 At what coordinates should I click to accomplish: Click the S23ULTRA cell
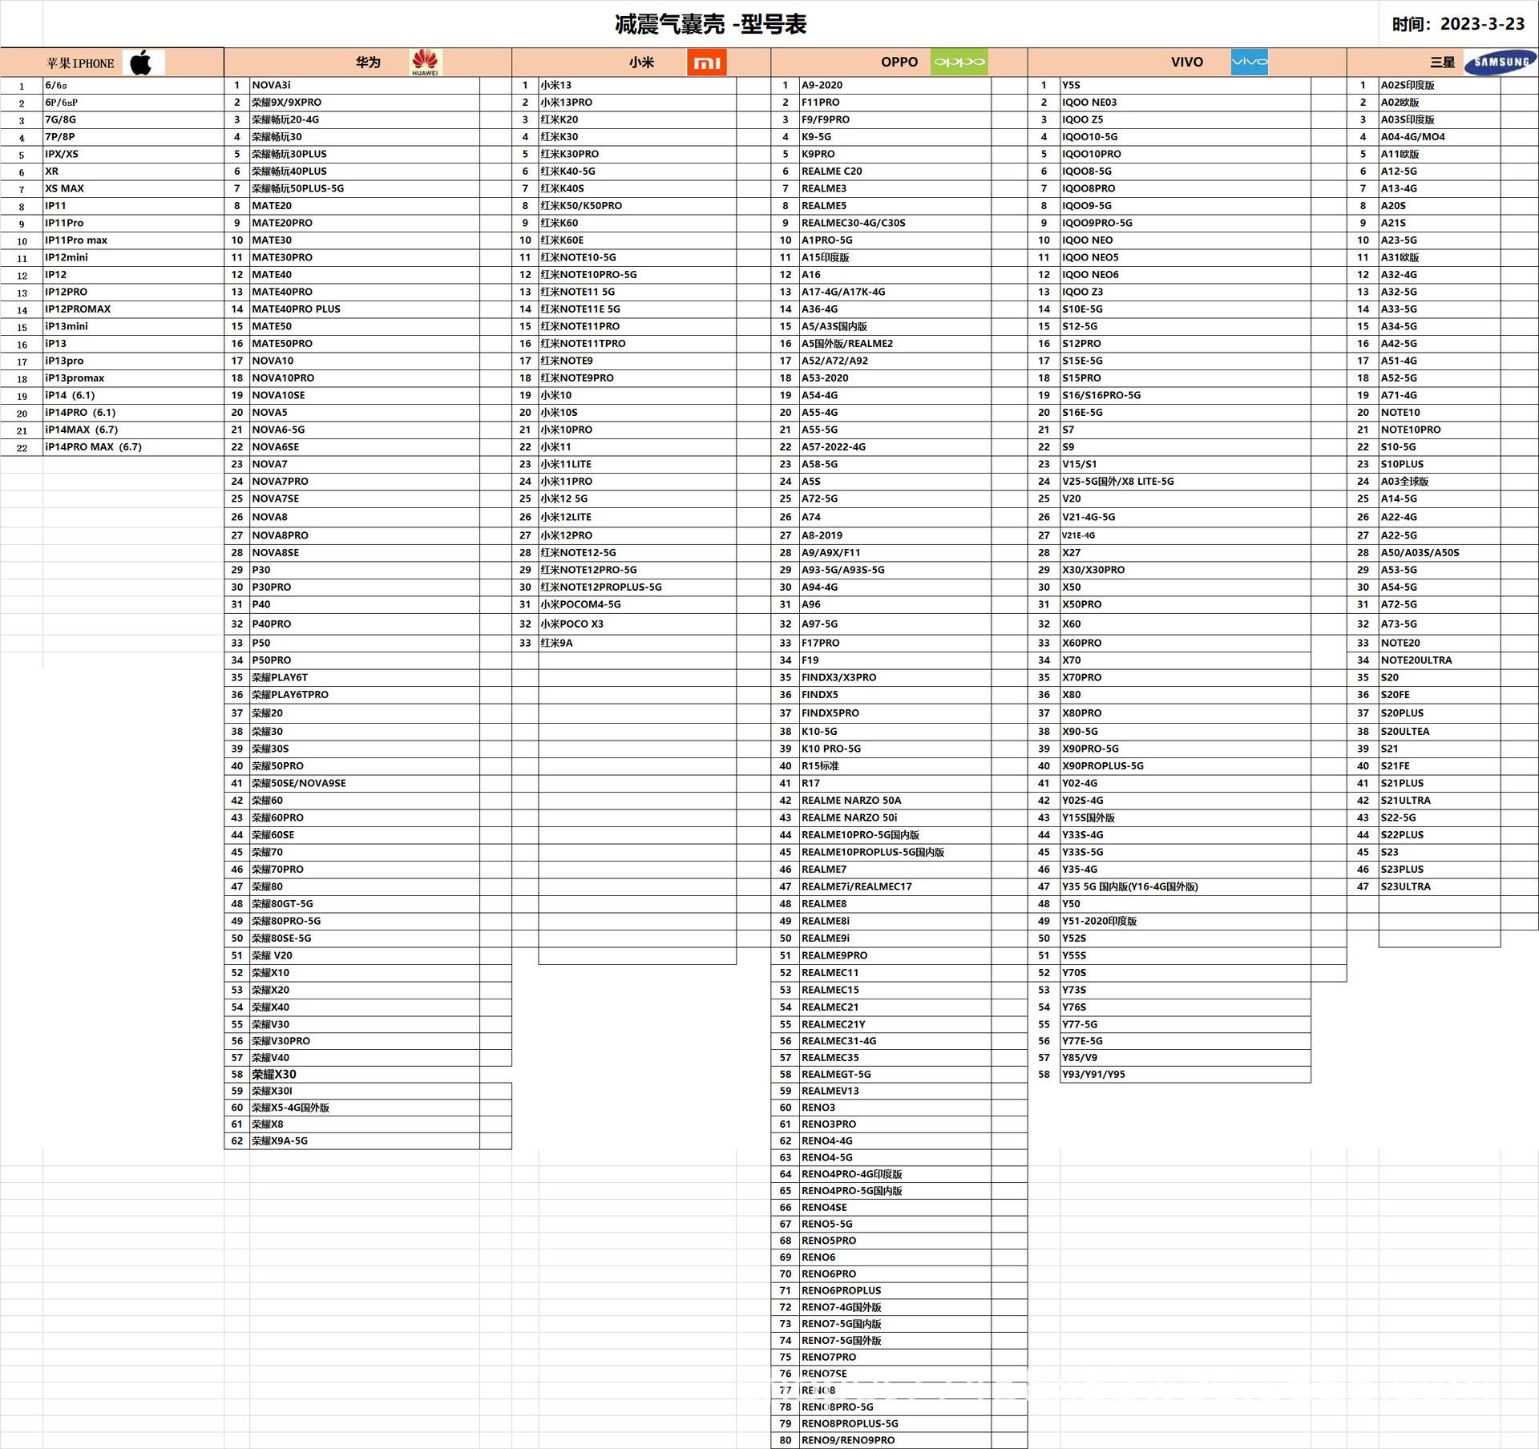click(1405, 887)
